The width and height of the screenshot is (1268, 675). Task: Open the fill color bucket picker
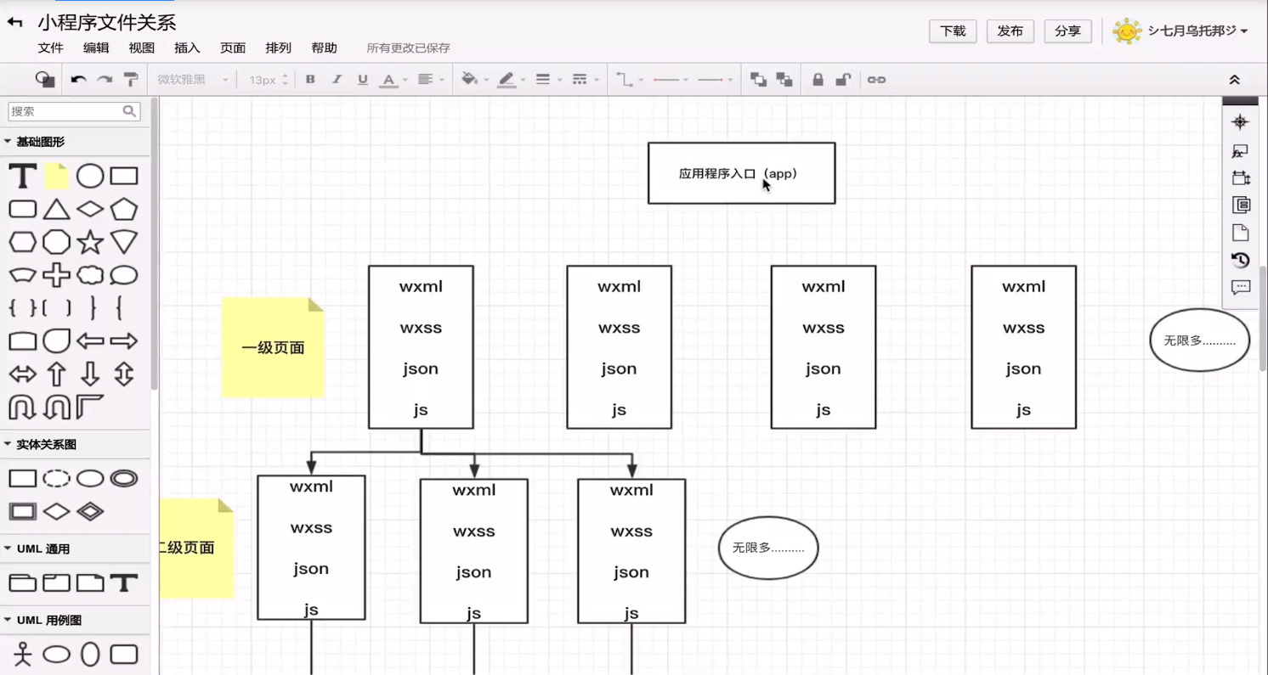(x=475, y=80)
